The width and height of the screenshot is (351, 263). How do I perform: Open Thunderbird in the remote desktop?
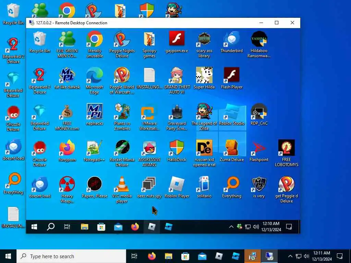(231, 39)
